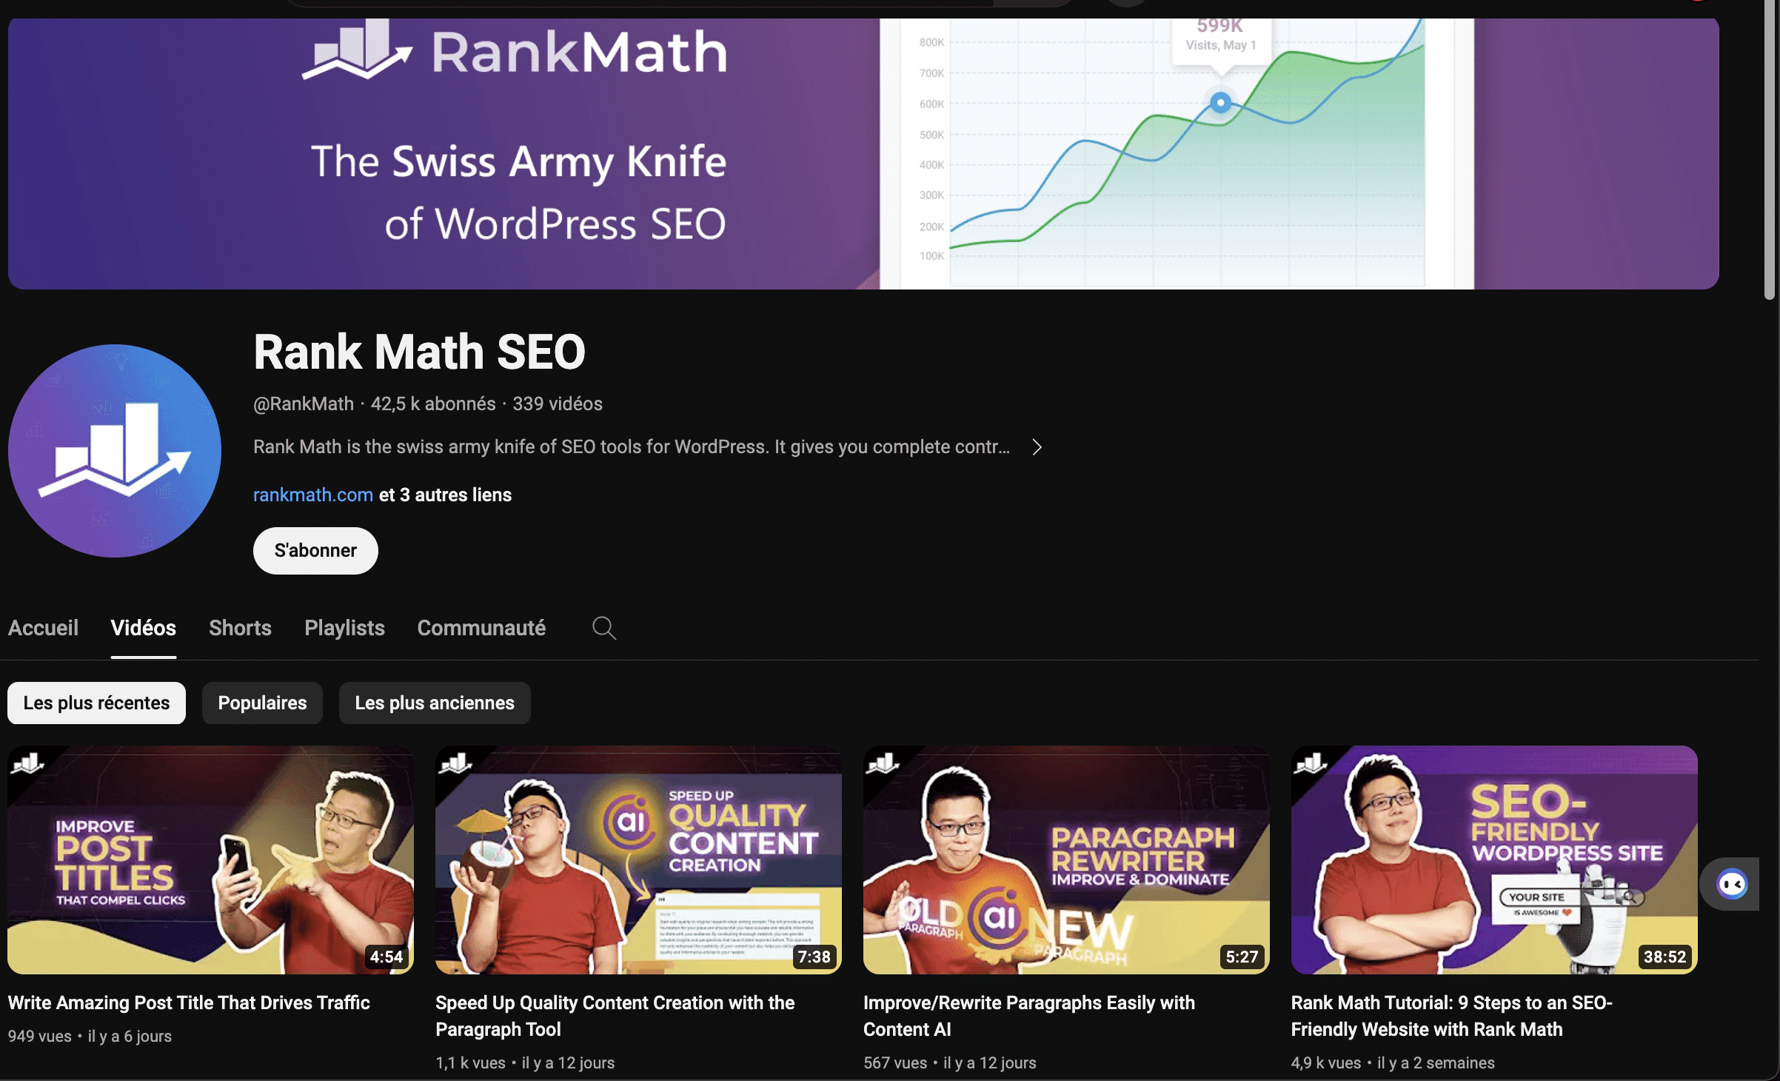The image size is (1780, 1081).
Task: Select the Vidéos tab
Action: tap(144, 628)
